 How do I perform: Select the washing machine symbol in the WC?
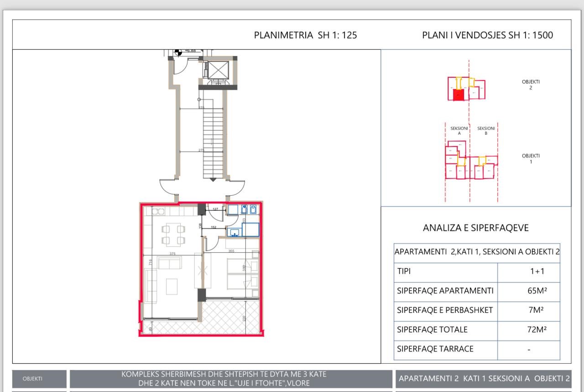233,209
